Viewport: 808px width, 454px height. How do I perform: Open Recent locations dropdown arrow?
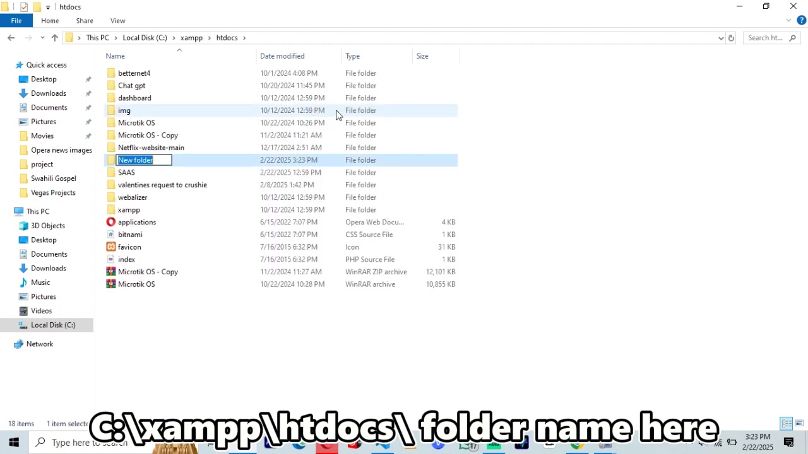coord(42,38)
